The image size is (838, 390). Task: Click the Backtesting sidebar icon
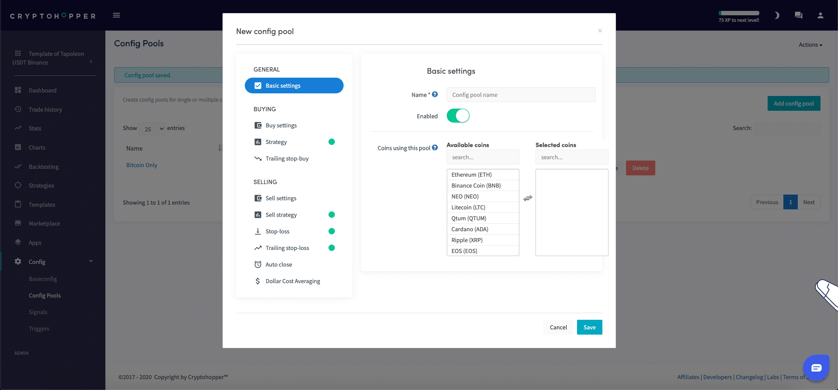[x=18, y=166]
